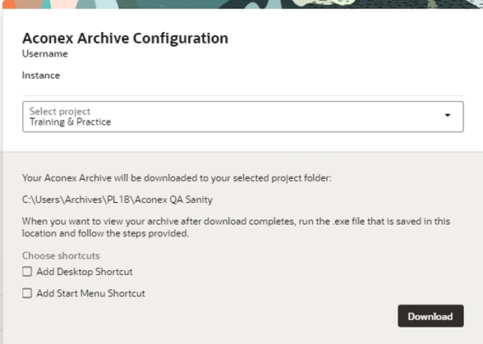Click the 'Choose shortcuts' section label
The height and width of the screenshot is (344, 483).
[61, 255]
